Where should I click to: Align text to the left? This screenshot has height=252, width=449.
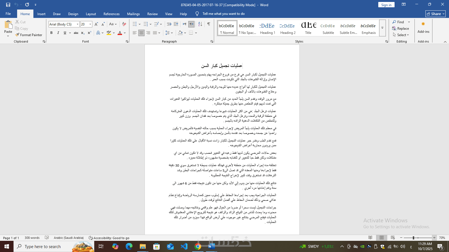135,33
